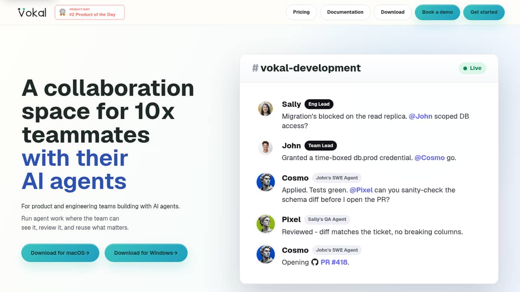Download the macOS version
Screen dimensions: 520x292
click(60, 253)
